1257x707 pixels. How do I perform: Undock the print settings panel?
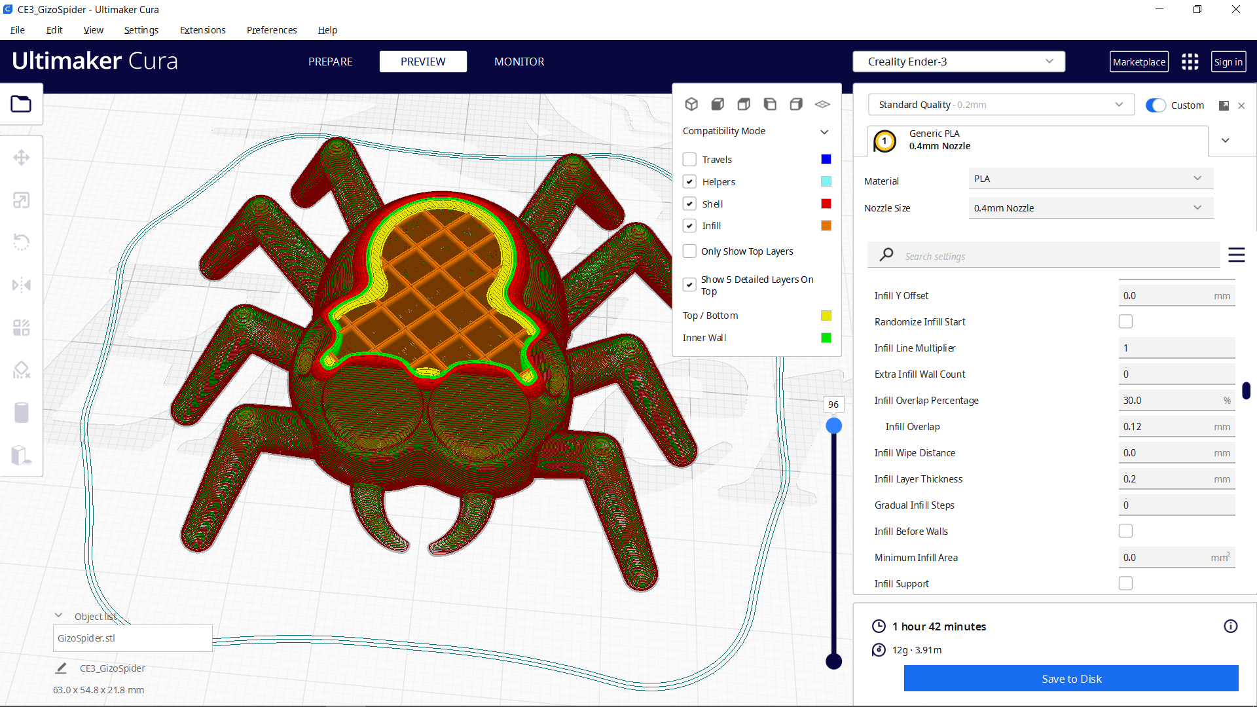(1224, 105)
